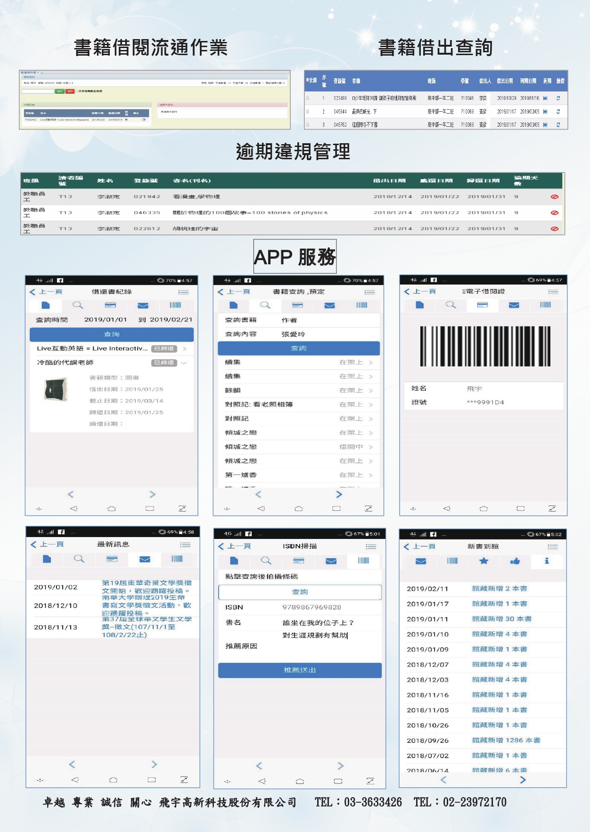Open the 館藏新增 1286 本書 entry
590x832 pixels.
tap(506, 740)
